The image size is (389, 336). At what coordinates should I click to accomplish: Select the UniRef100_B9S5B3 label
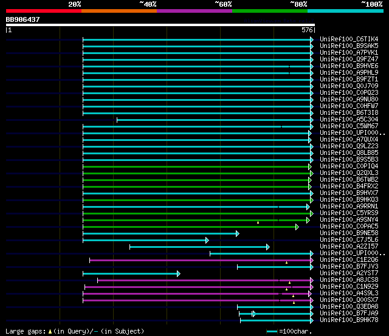pyautogui.click(x=349, y=160)
